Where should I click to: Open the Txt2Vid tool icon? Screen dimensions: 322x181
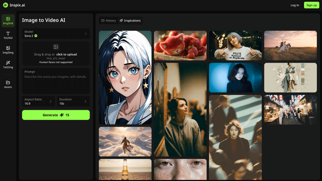coord(8,34)
